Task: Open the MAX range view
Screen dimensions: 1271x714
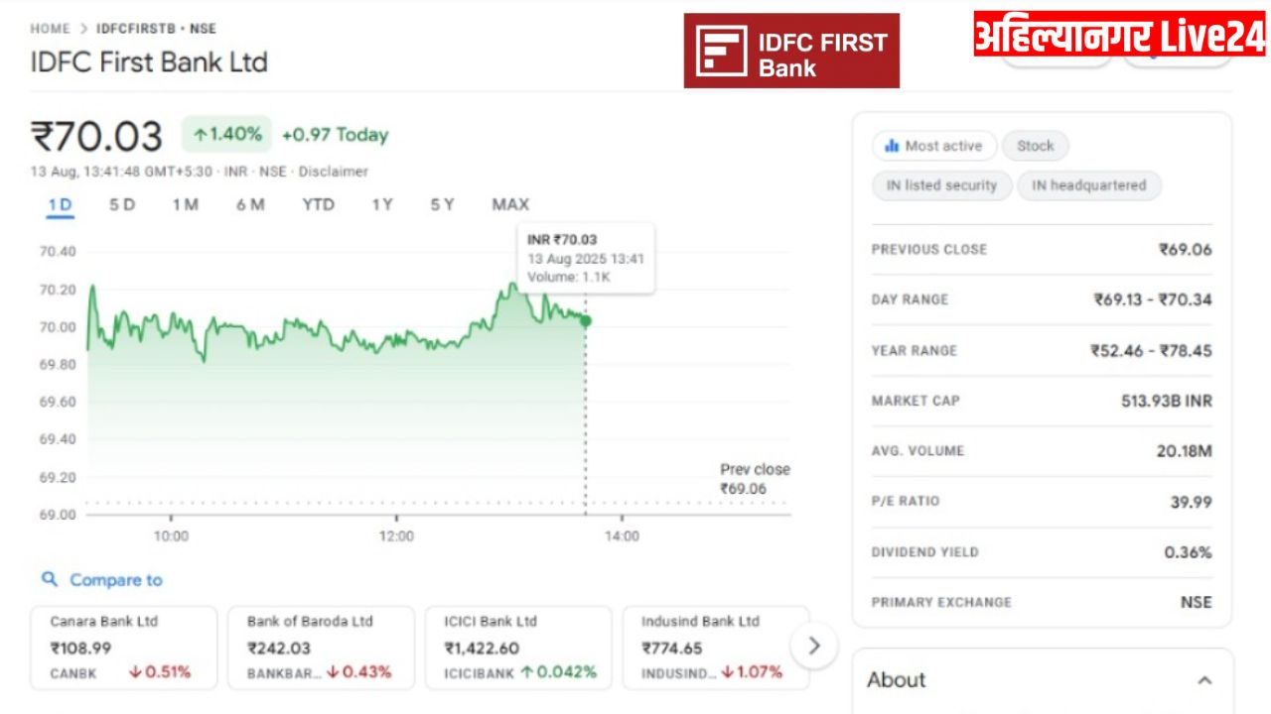Action: (510, 204)
